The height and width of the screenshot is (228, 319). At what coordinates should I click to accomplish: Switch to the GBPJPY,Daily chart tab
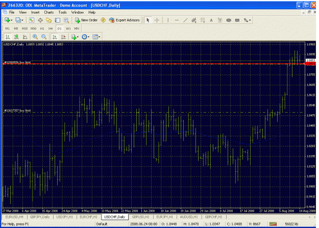(40, 217)
